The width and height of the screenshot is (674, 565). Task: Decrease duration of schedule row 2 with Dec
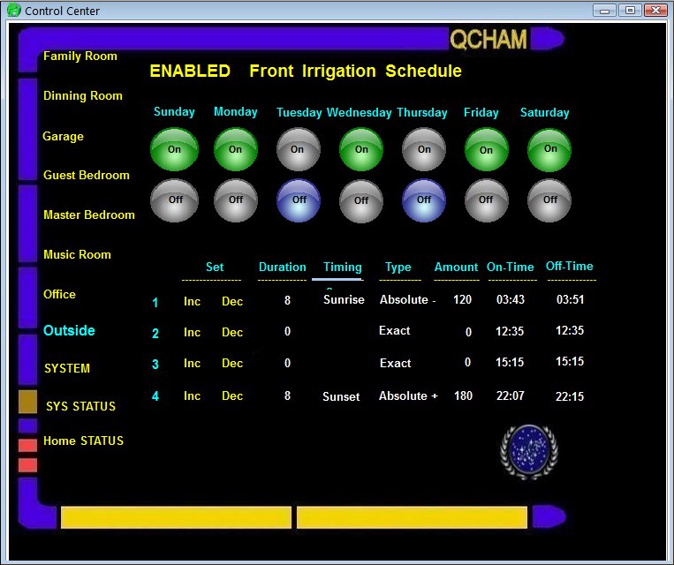click(x=232, y=333)
